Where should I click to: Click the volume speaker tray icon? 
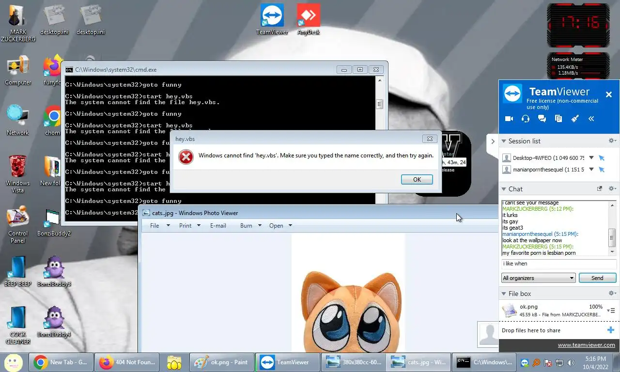(571, 362)
